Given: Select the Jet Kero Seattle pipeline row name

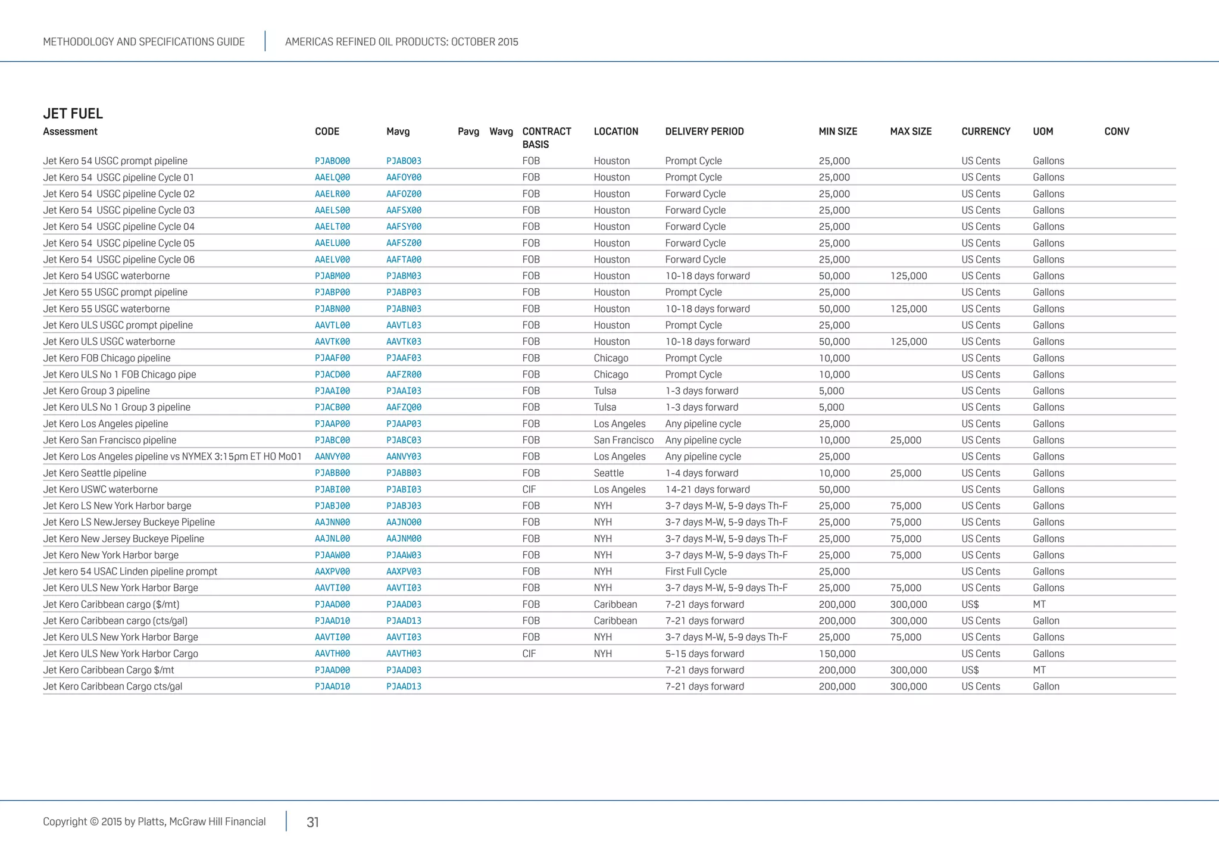Looking at the screenshot, I should (95, 473).
